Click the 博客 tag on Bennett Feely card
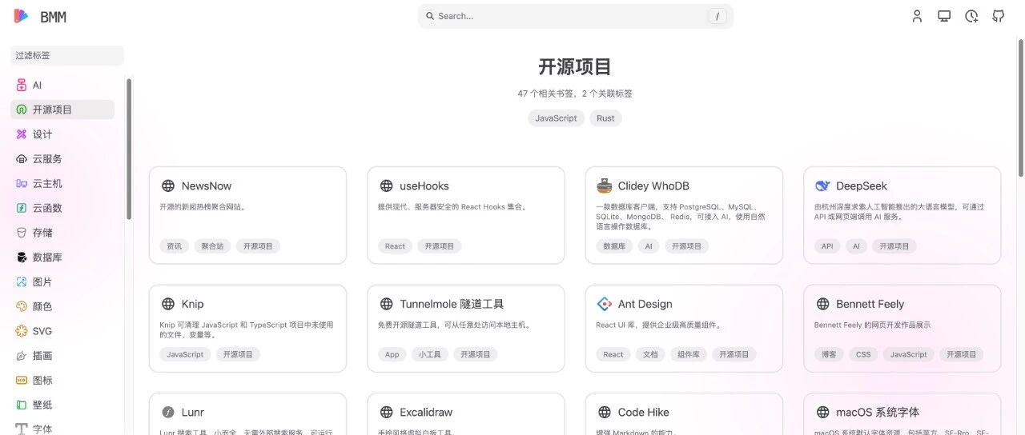Screen dimensions: 1025x435 point(829,354)
